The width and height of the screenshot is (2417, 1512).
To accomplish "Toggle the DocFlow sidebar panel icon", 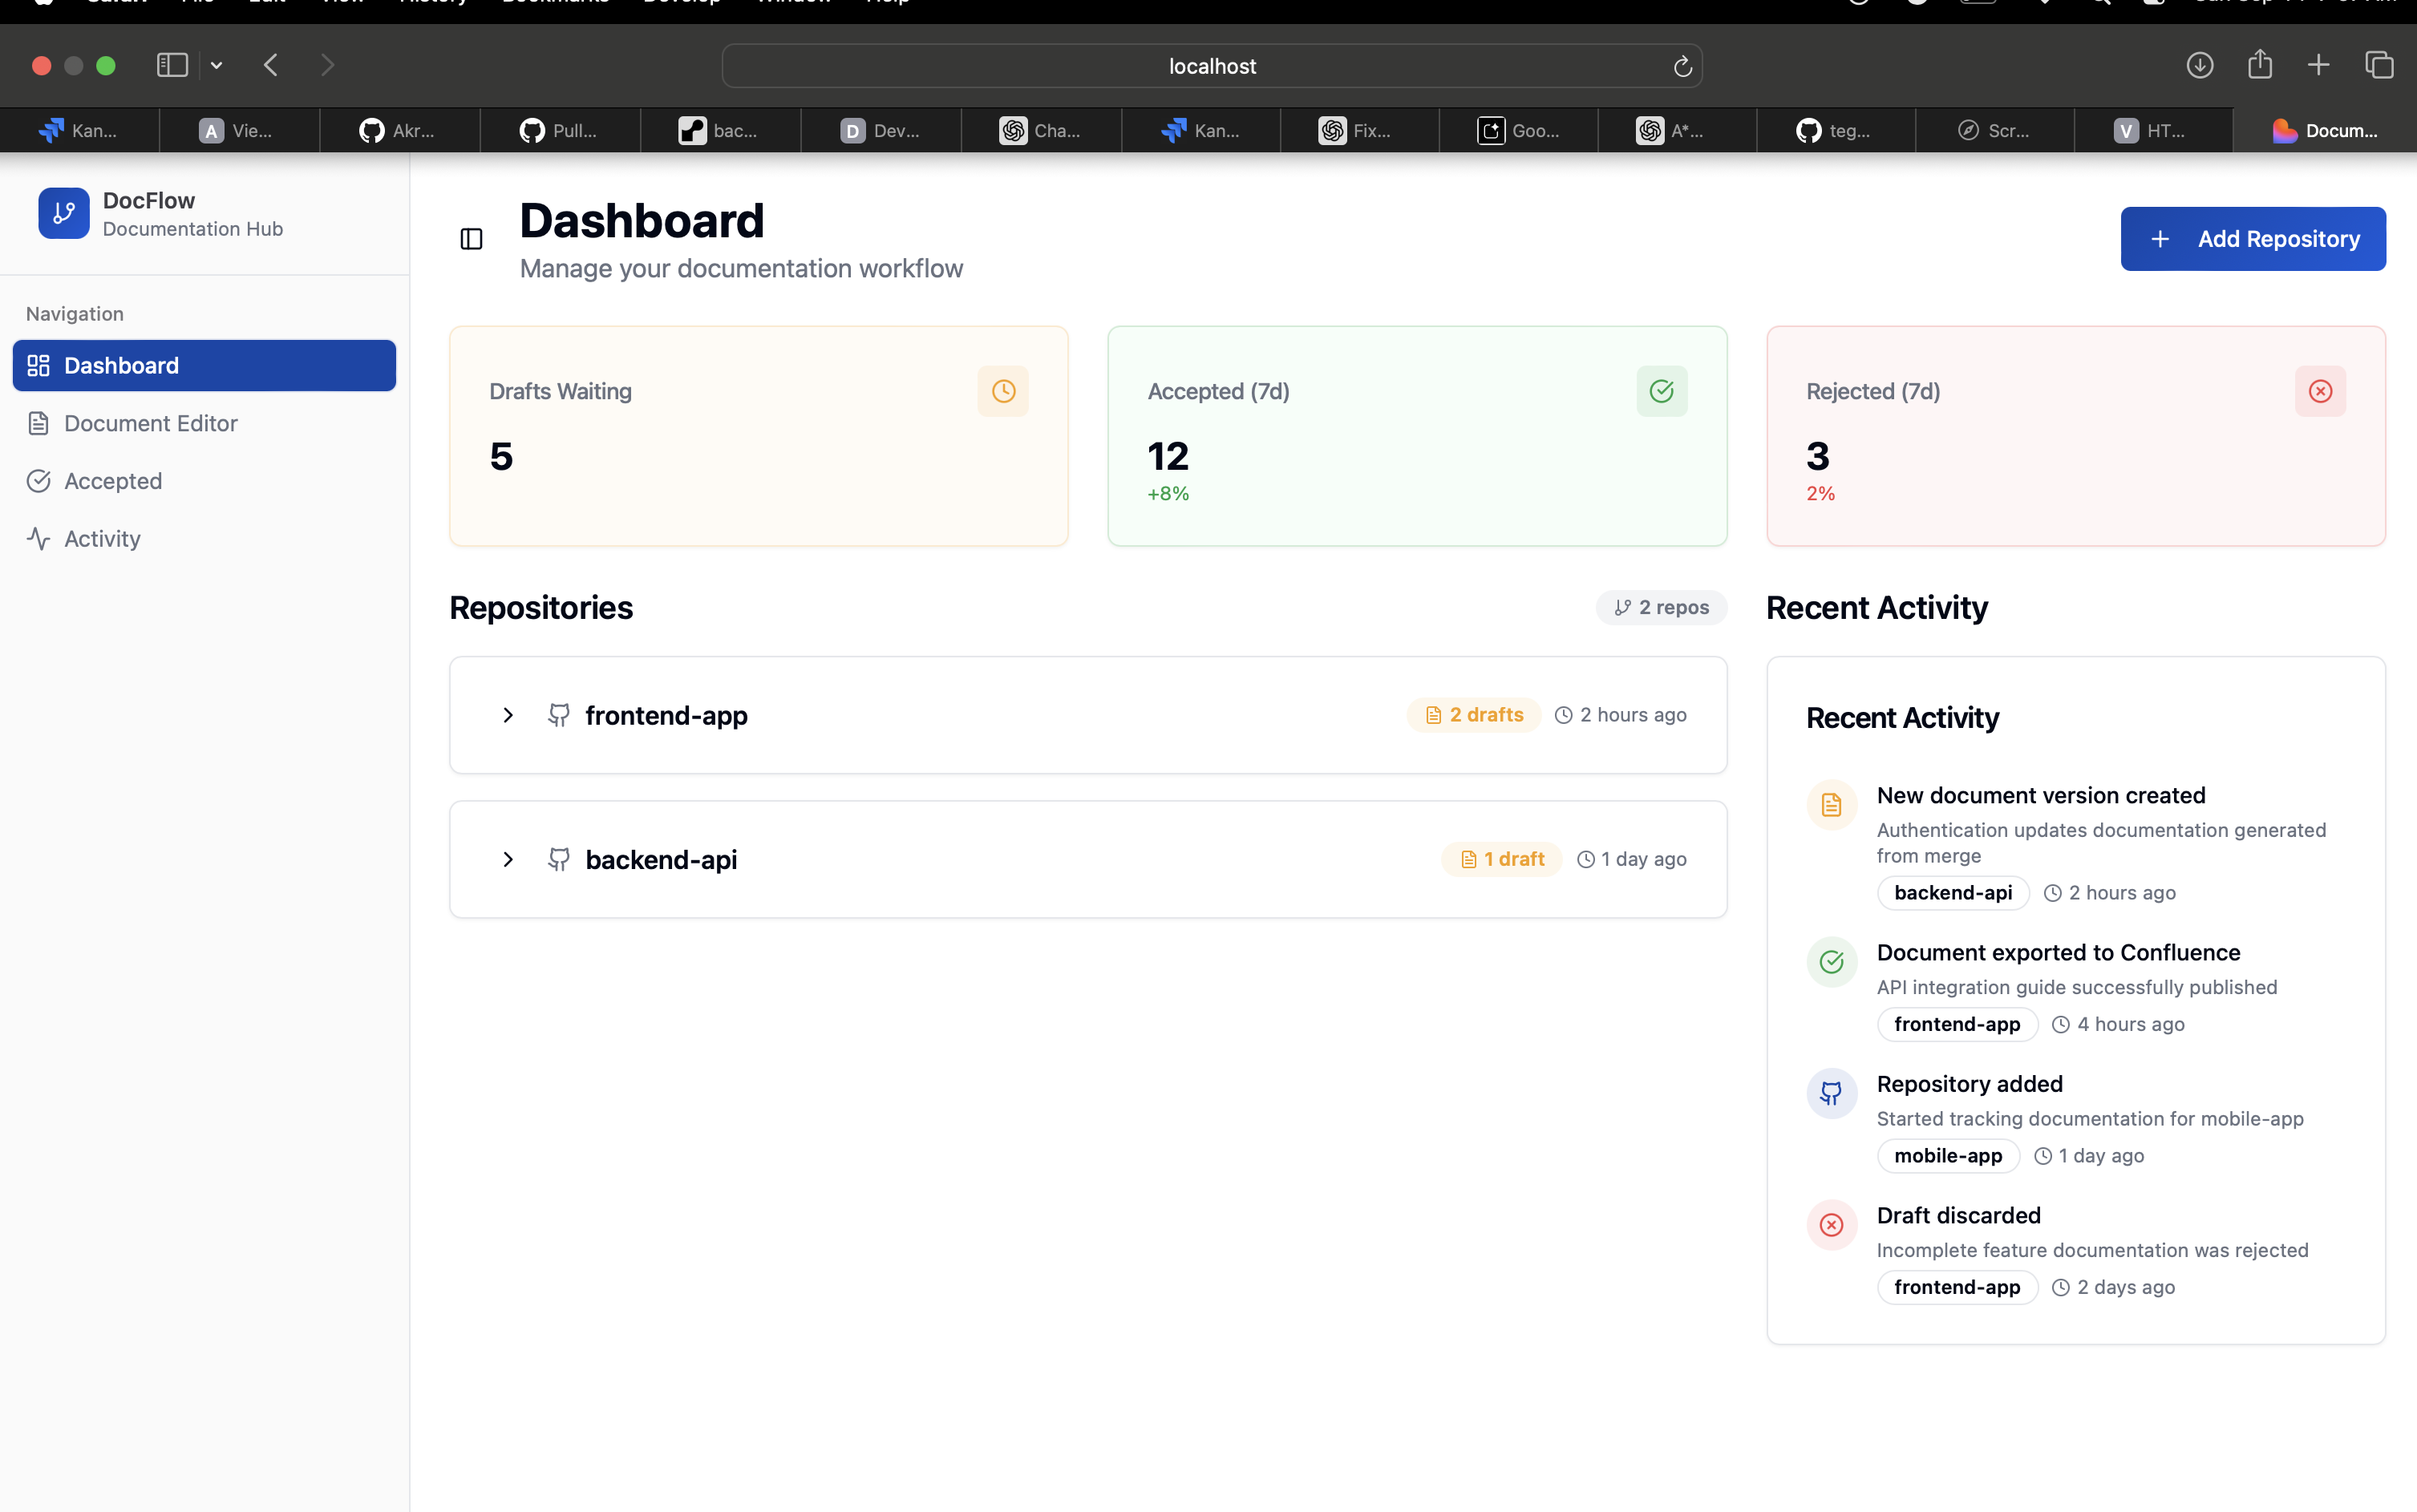I will [x=471, y=239].
